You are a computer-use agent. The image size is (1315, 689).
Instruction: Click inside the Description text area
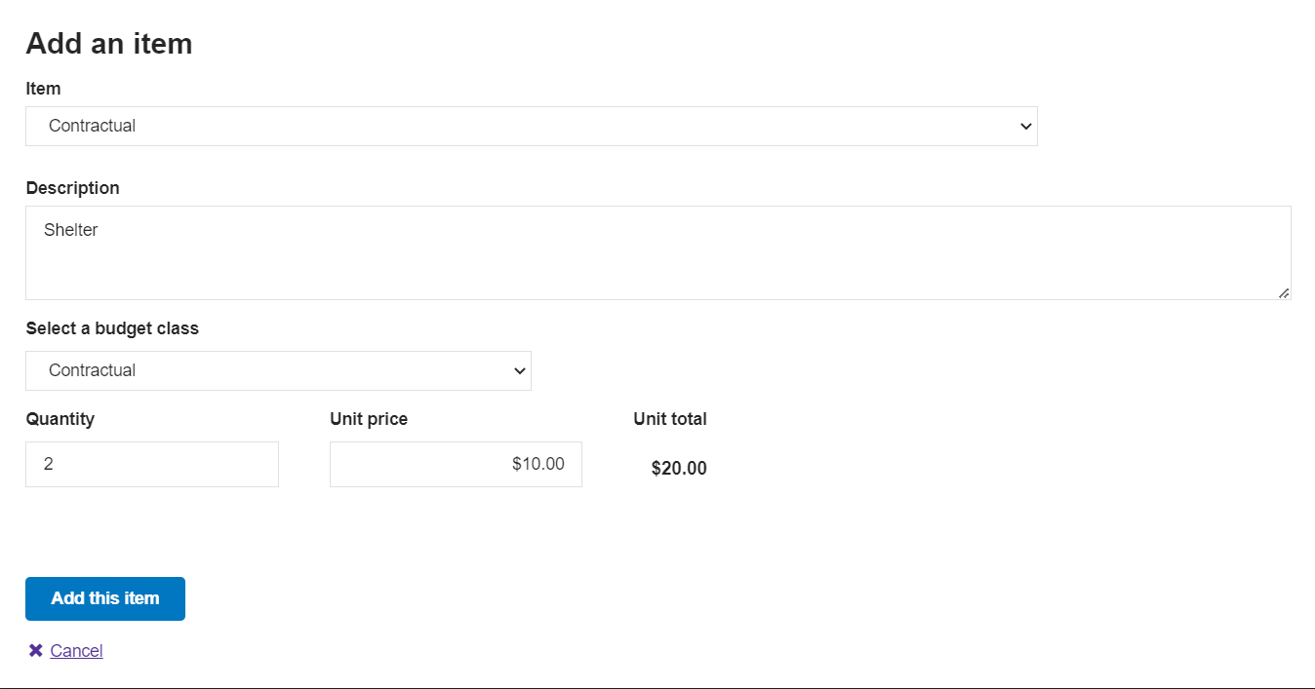(658, 263)
